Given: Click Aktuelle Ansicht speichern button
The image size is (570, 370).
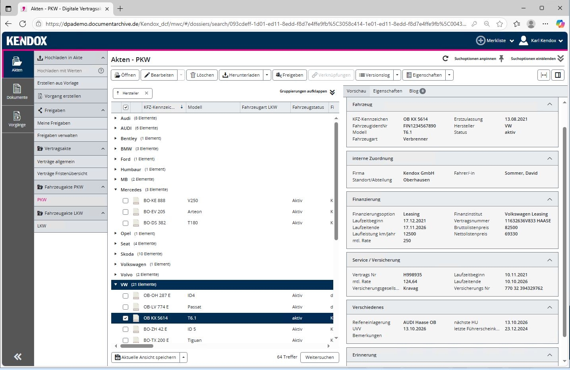Looking at the screenshot, I should (145, 357).
